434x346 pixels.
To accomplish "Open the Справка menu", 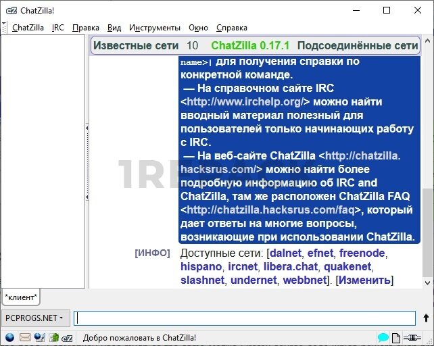I will 231,28.
